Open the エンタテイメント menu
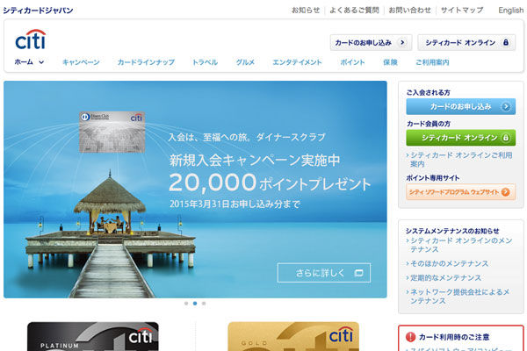Image resolution: width=527 pixels, height=351 pixels. 297,62
